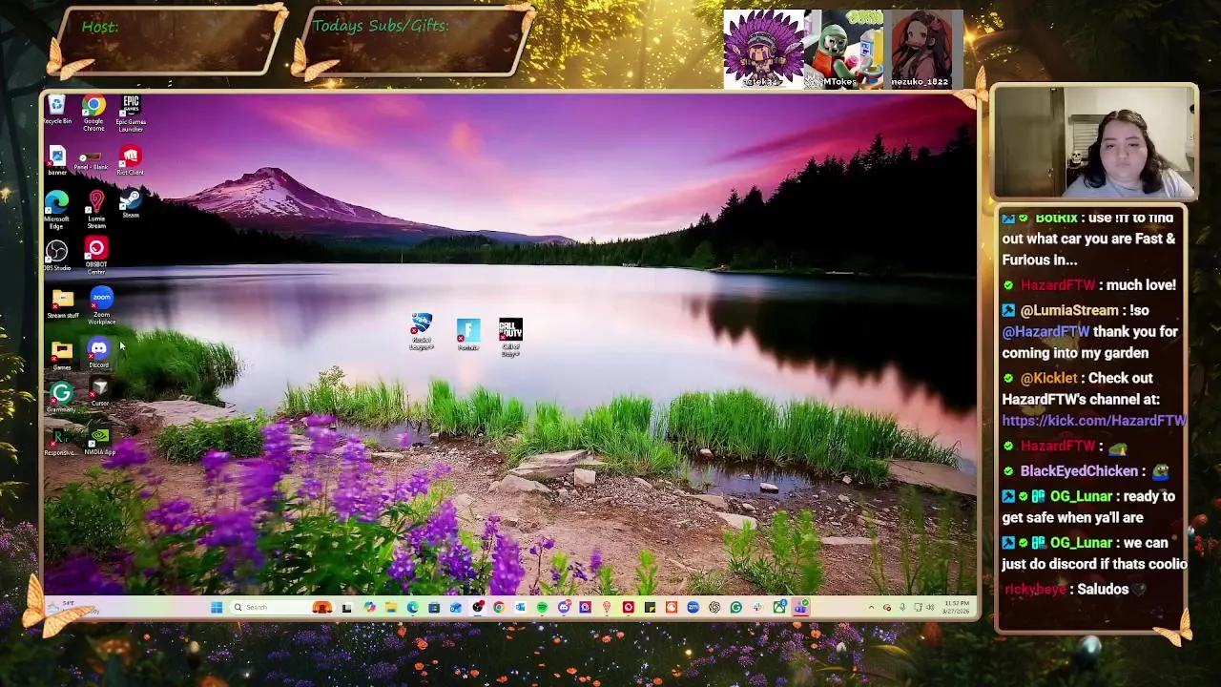Open Microsoft Edge desktop shortcut

(x=56, y=210)
